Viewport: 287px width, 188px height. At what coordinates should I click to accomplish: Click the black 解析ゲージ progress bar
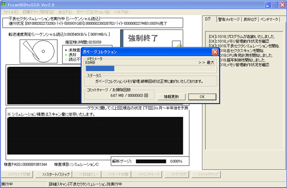click(151, 161)
